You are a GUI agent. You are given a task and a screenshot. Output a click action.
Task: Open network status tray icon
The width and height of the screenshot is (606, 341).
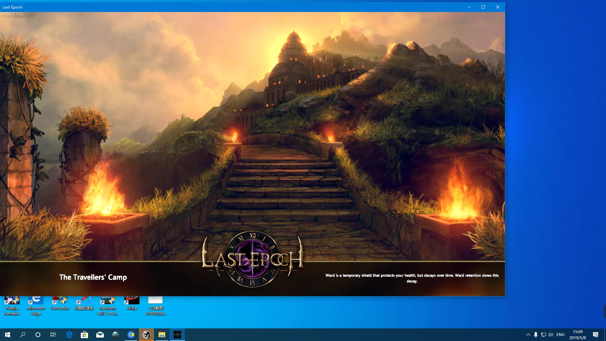[543, 335]
